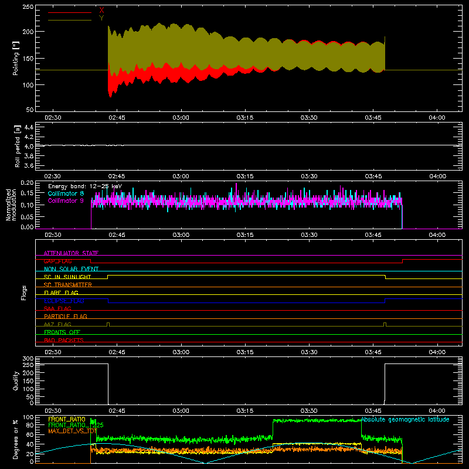Click '03:30' tick under the modulation plot
469x469 pixels.
point(309,235)
